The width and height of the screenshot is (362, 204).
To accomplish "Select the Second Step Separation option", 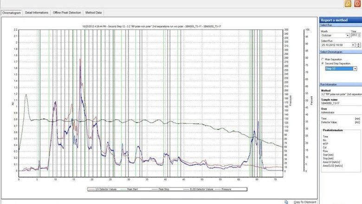I will pos(323,63).
